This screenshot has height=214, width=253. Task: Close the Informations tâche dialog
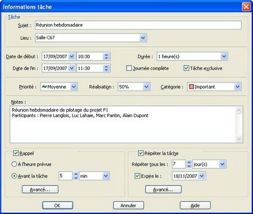pos(246,7)
